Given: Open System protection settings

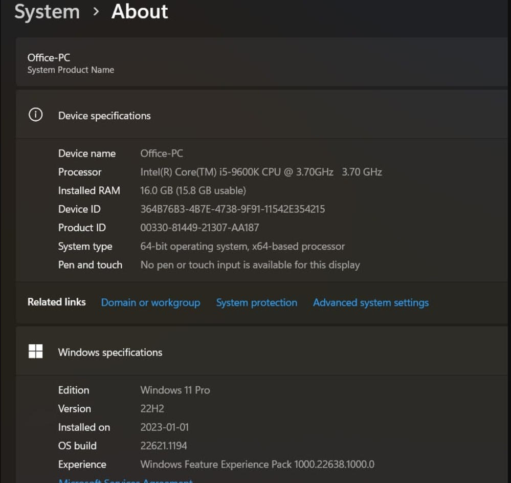Looking at the screenshot, I should (x=256, y=302).
